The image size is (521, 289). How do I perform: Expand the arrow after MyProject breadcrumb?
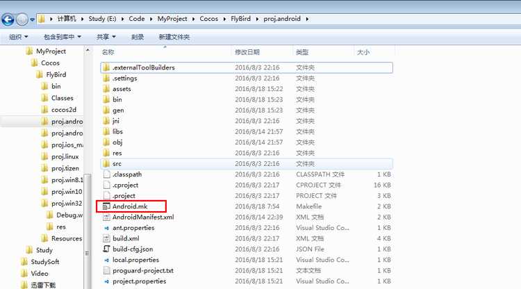(x=193, y=19)
